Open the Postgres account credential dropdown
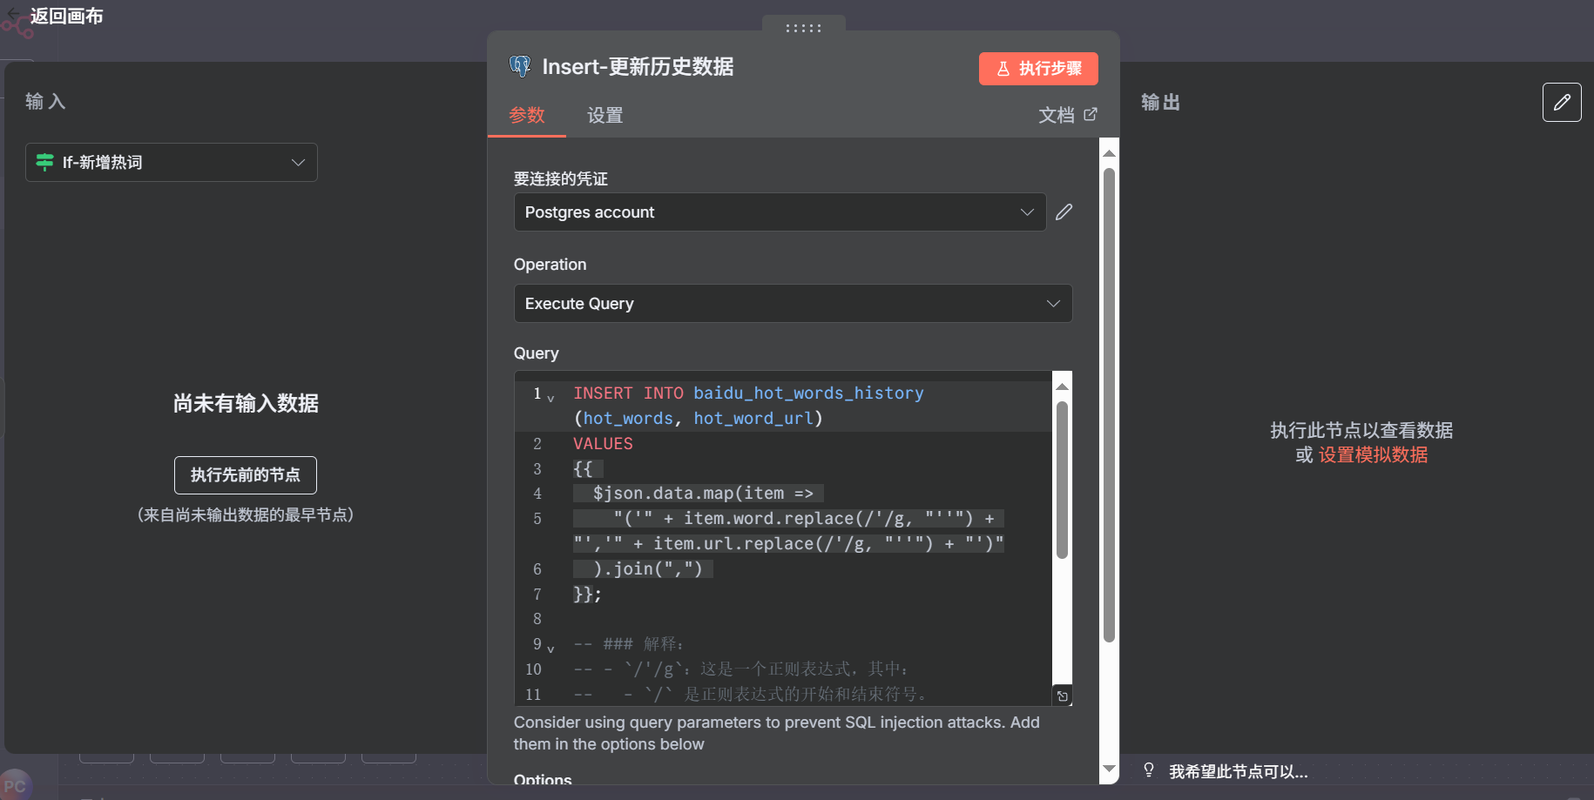 (x=780, y=212)
